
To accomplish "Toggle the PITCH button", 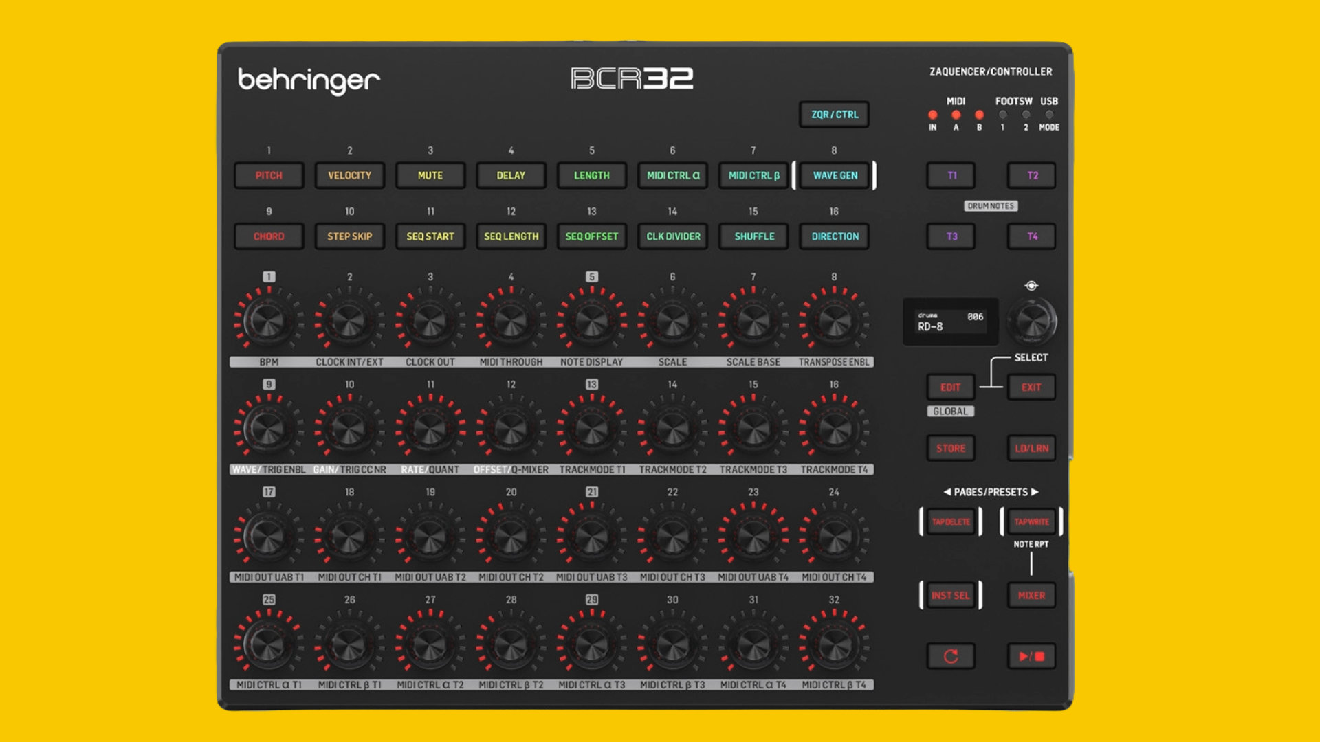I will click(269, 175).
